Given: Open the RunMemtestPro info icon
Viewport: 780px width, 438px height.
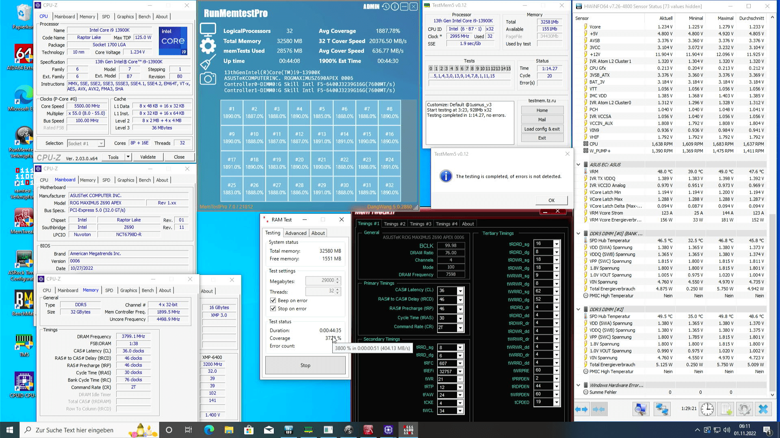Looking at the screenshot, I should (x=394, y=6).
